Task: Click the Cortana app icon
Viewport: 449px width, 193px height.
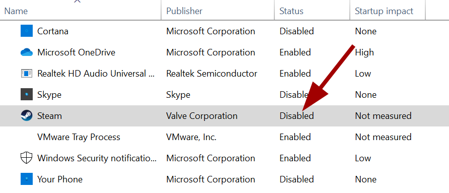Action: coord(27,31)
